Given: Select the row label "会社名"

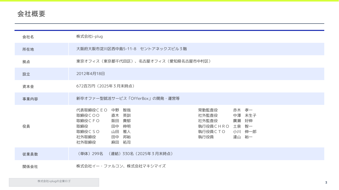Looking at the screenshot, I should [28, 37].
